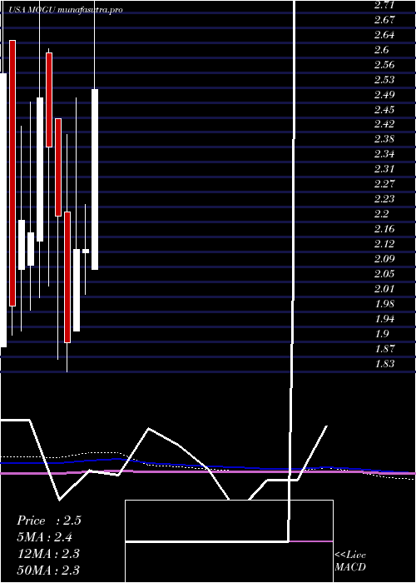Image resolution: width=416 pixels, height=583 pixels.
Task: Select the rightmost white candlestick body
Action: [95, 179]
